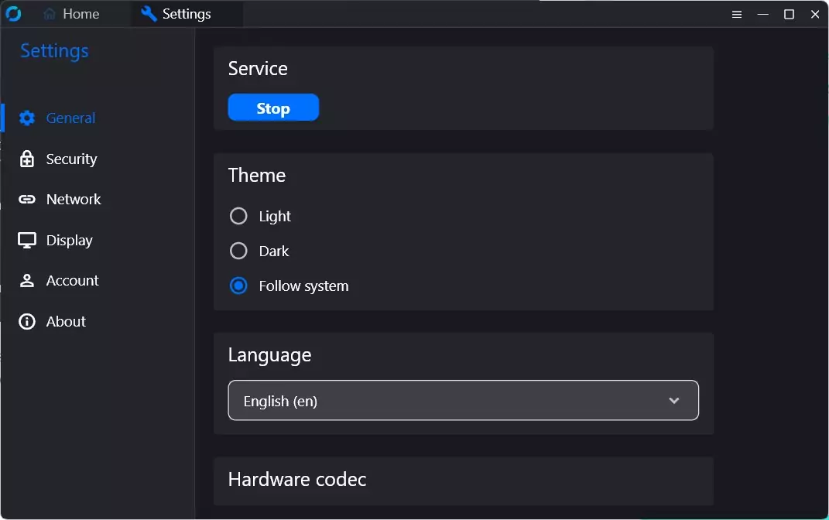Maximize the RustDesk window

pos(789,14)
